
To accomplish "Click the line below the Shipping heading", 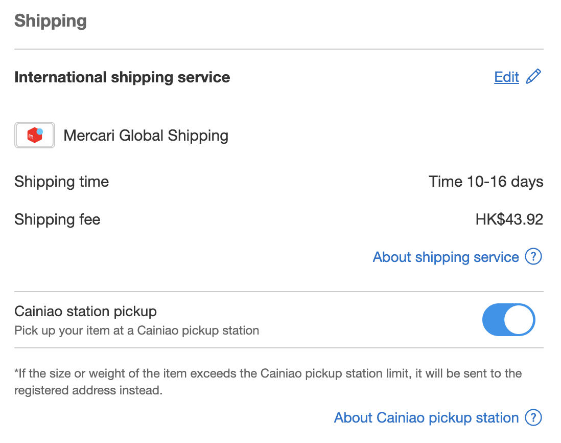I will [x=278, y=49].
